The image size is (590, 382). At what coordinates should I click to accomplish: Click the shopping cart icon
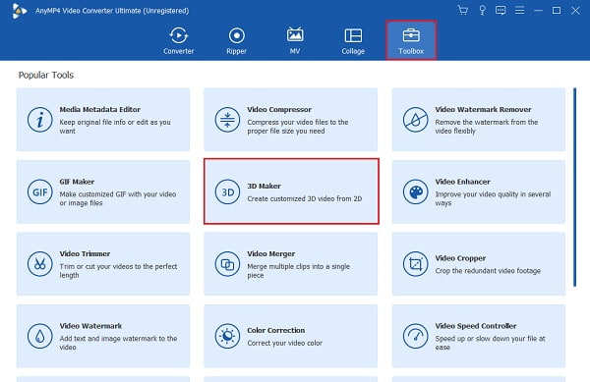463,11
